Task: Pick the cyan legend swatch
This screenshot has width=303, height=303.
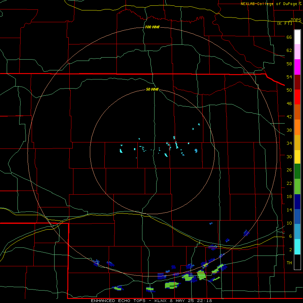Action: coord(297,247)
